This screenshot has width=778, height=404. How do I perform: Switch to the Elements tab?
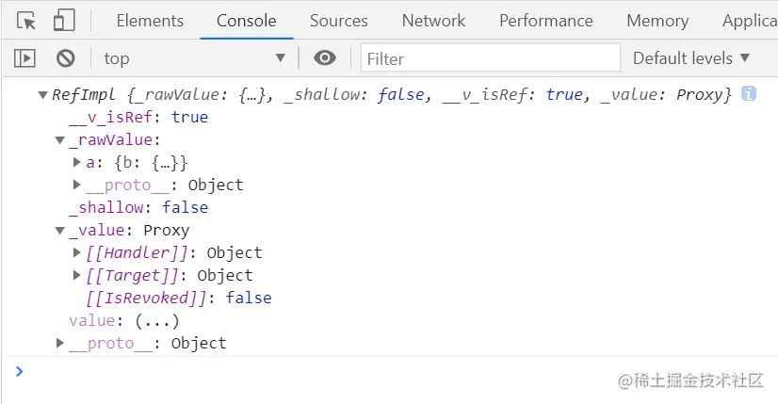pyautogui.click(x=150, y=21)
